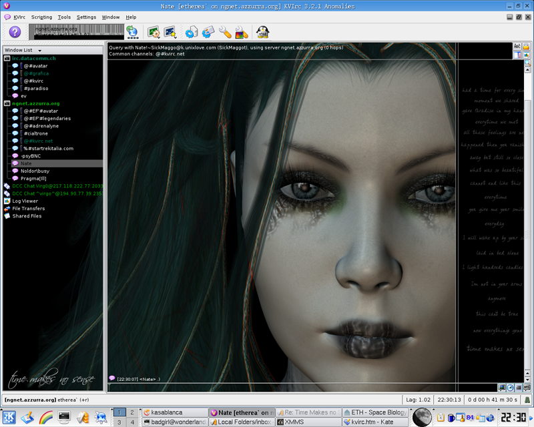Open the Shared Files window
The image size is (534, 427).
(x=27, y=216)
